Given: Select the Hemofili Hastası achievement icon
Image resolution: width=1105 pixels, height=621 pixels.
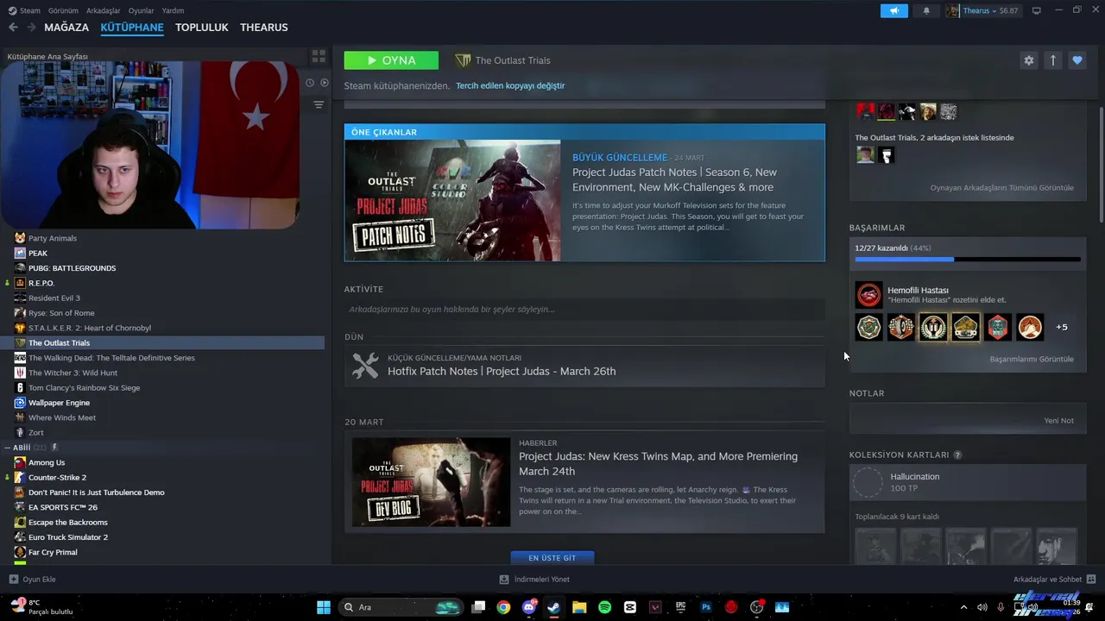Looking at the screenshot, I should point(868,295).
